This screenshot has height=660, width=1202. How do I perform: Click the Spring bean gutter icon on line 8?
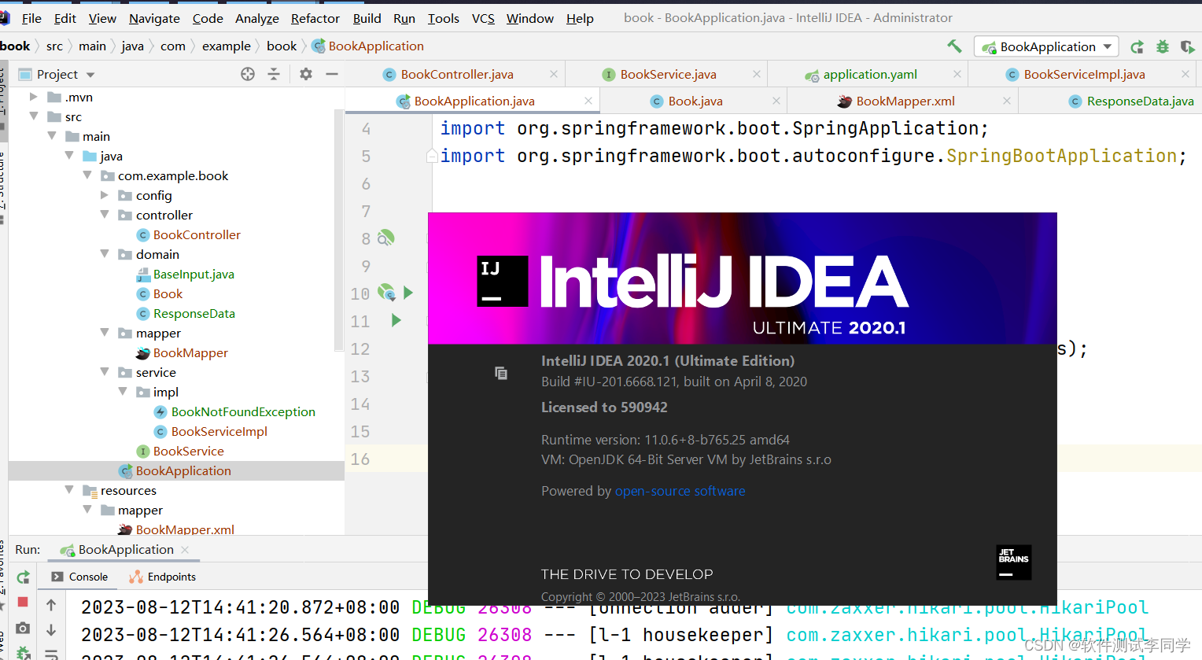[385, 238]
